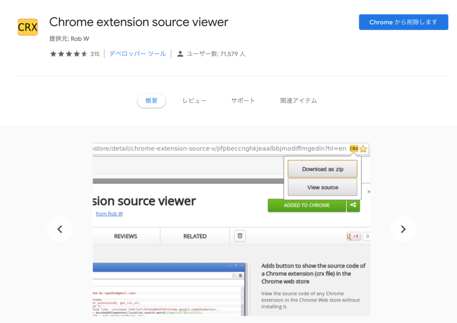This screenshot has width=457, height=323.
Task: Click the small star in the nested browser toolbar
Action: pyautogui.click(x=234, y=276)
